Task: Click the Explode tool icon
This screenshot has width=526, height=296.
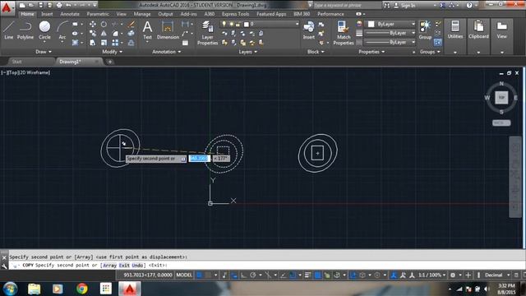Action: click(131, 33)
